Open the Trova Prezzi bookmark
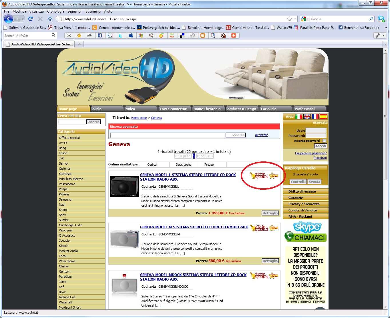 pyautogui.click(x=69, y=28)
